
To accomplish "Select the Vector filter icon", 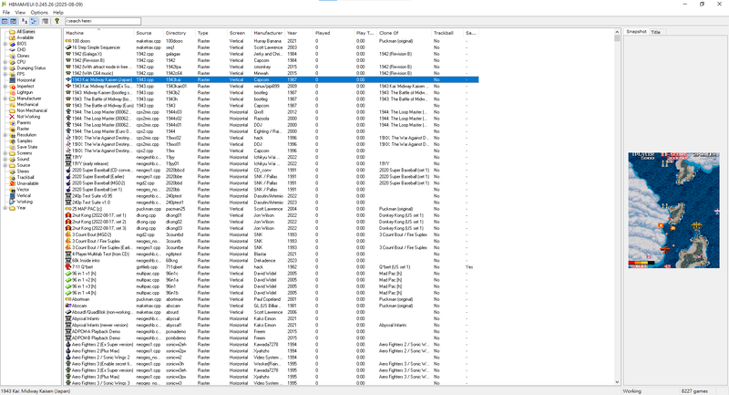I will coord(12,190).
